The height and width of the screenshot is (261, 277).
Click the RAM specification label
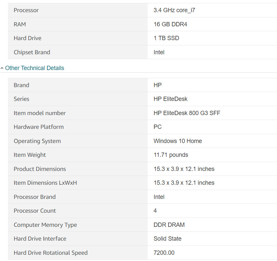pyautogui.click(x=20, y=24)
